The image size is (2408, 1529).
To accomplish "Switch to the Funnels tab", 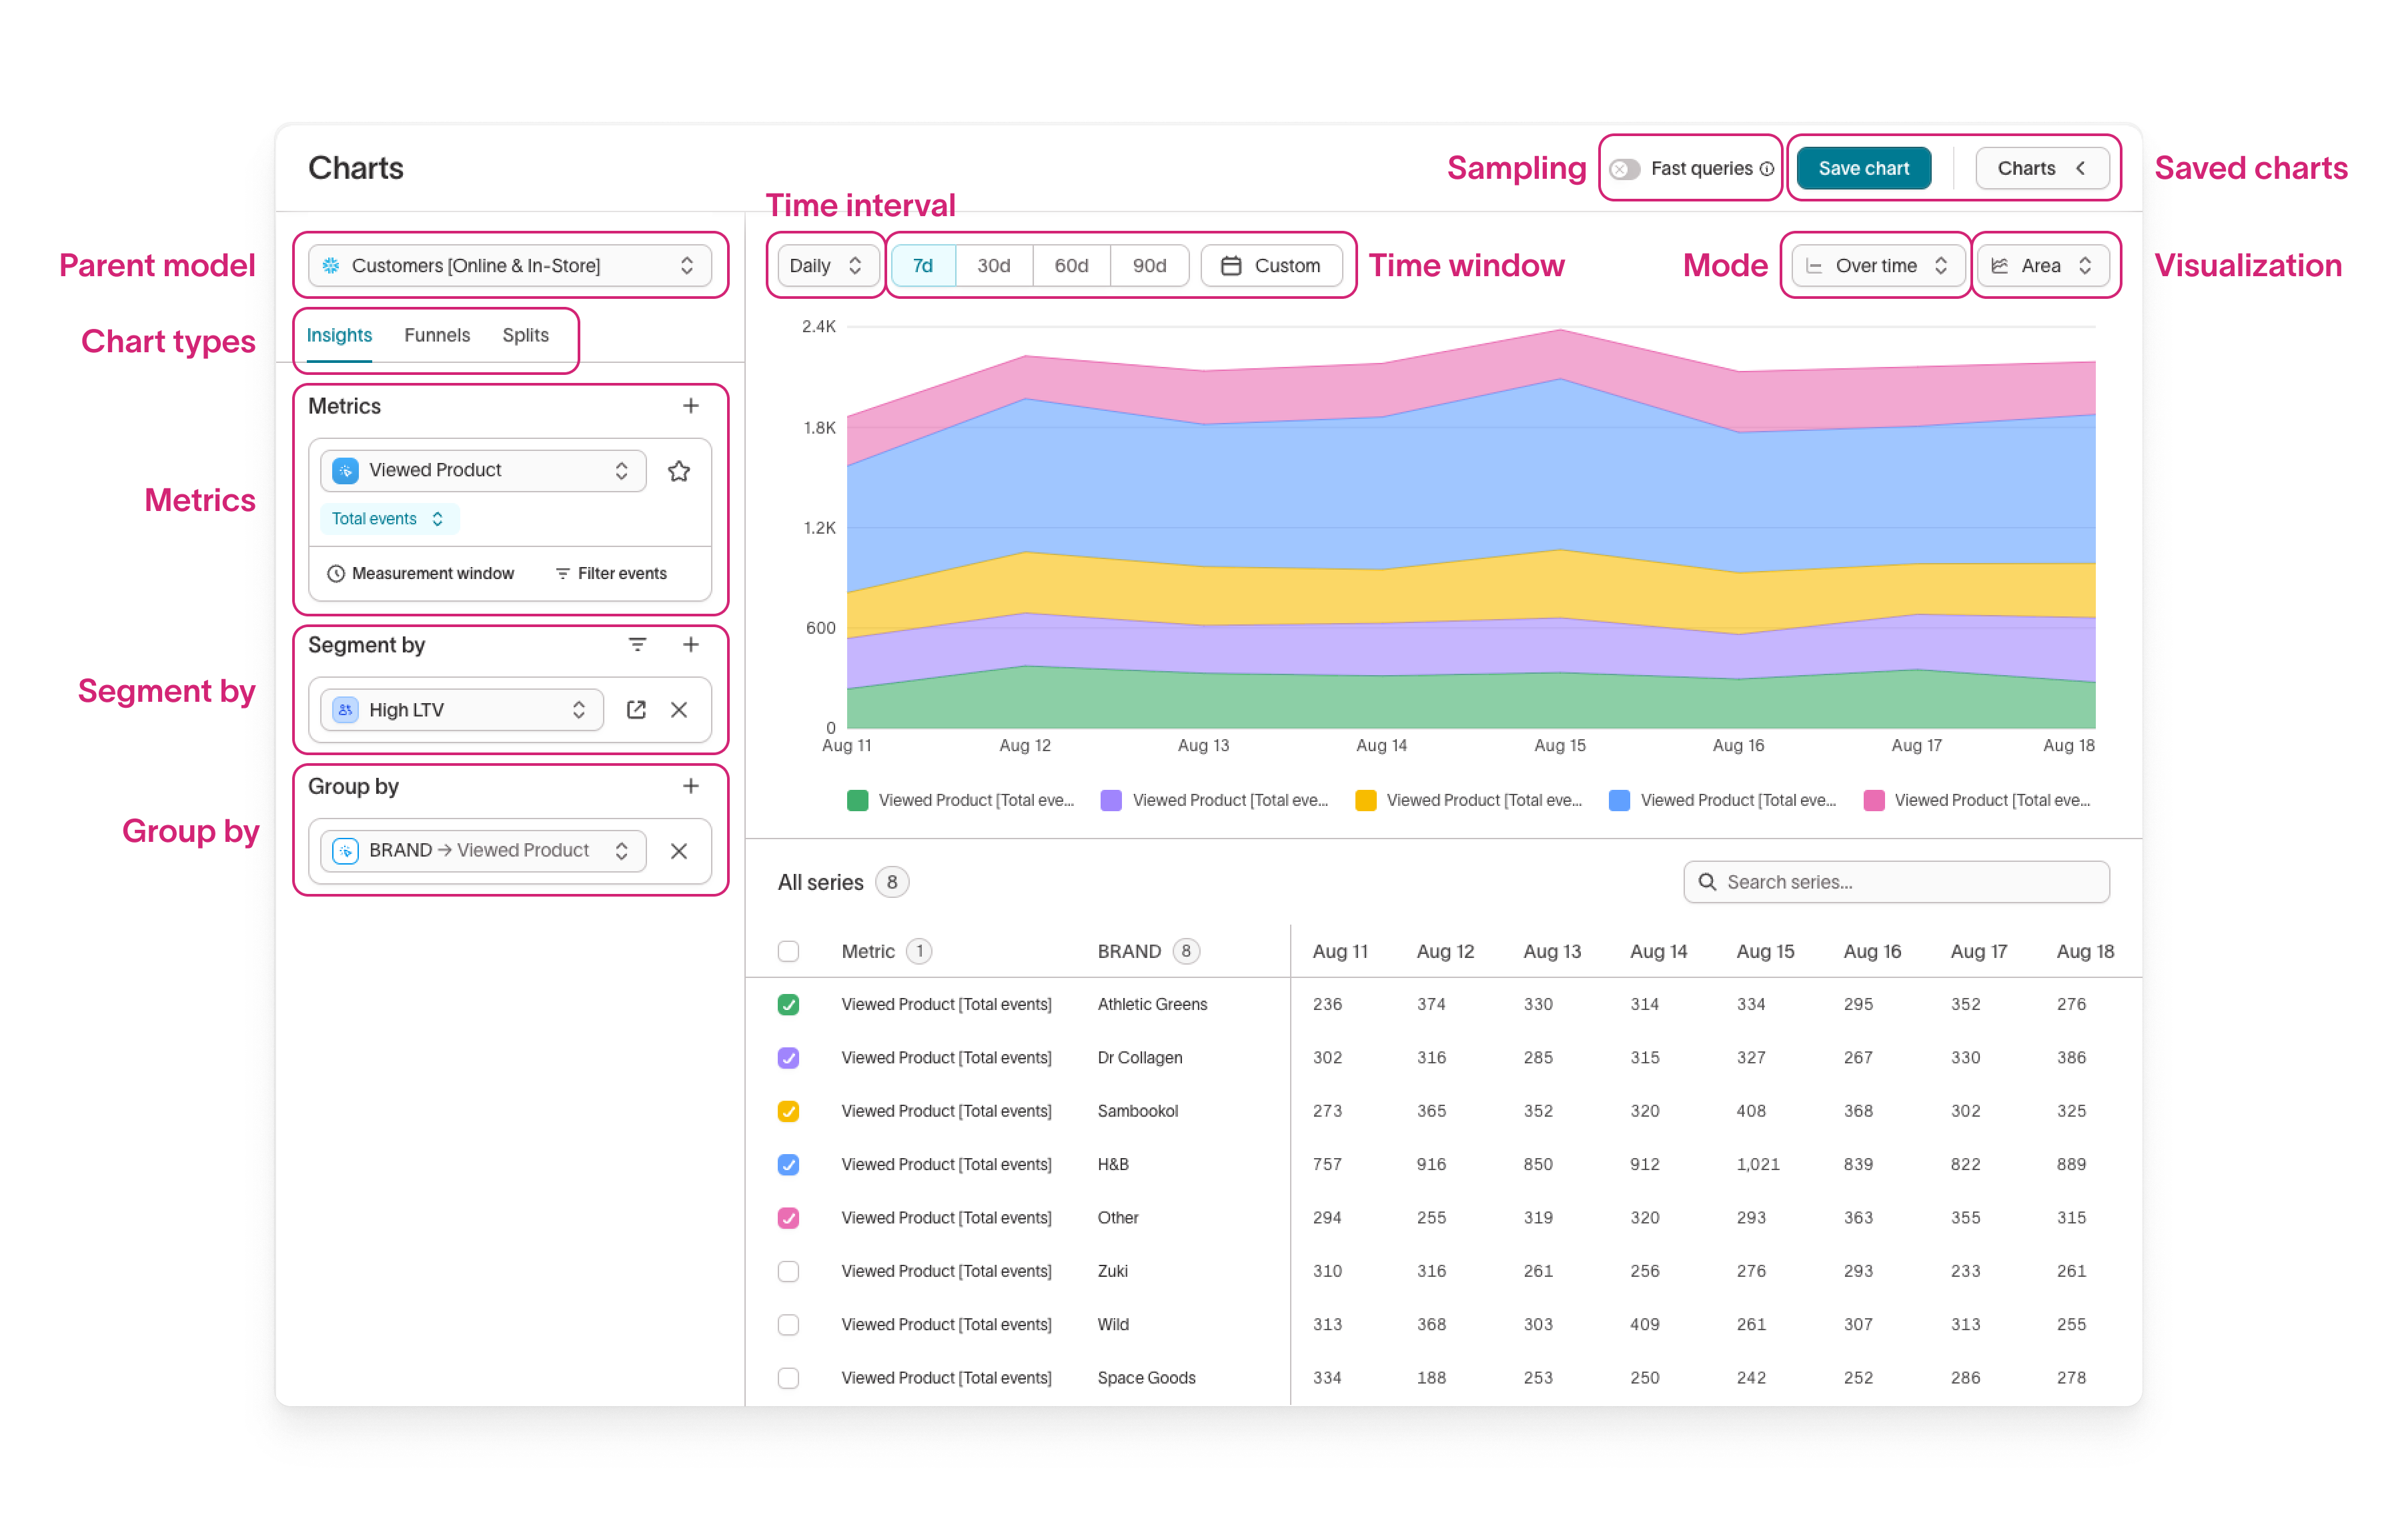I will click(437, 336).
